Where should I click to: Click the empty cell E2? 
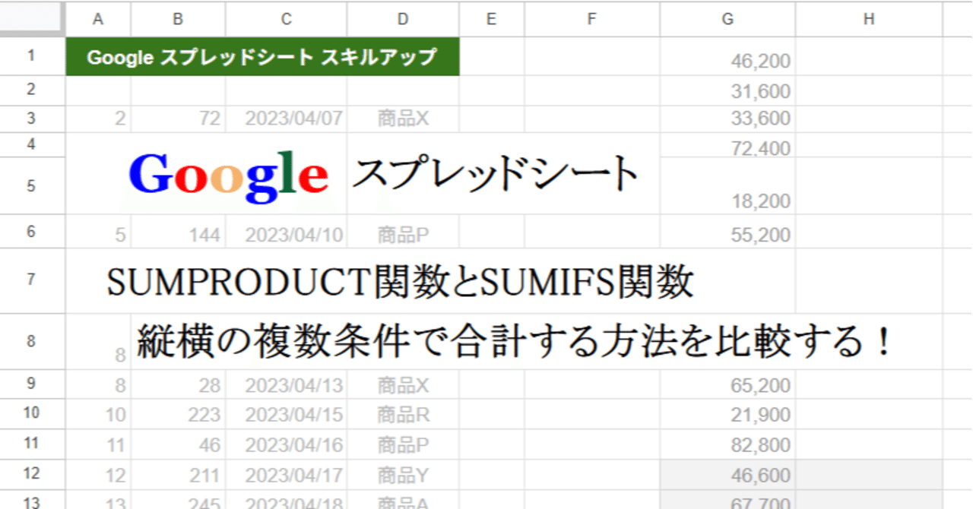(x=491, y=90)
